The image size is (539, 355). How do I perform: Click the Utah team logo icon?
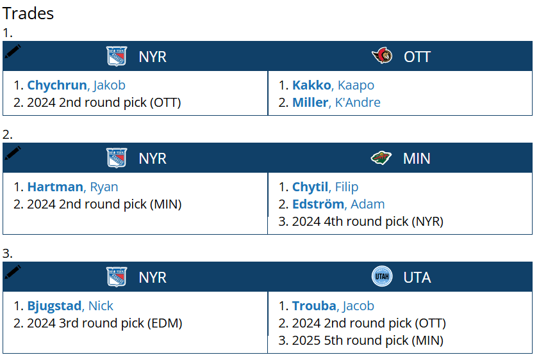(x=382, y=277)
